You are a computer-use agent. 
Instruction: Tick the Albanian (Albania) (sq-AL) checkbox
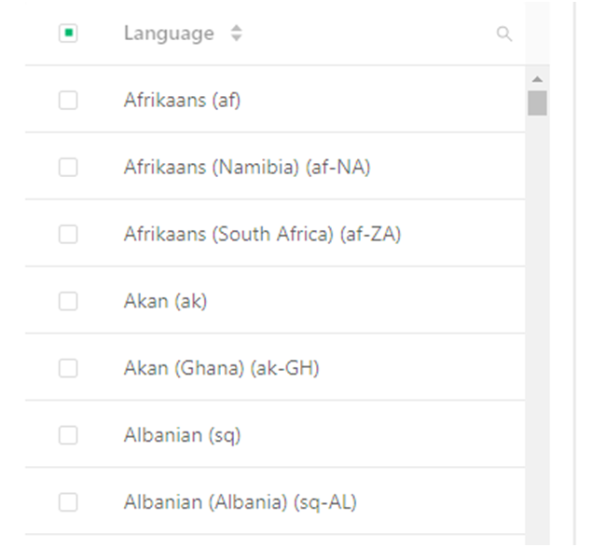point(68,502)
